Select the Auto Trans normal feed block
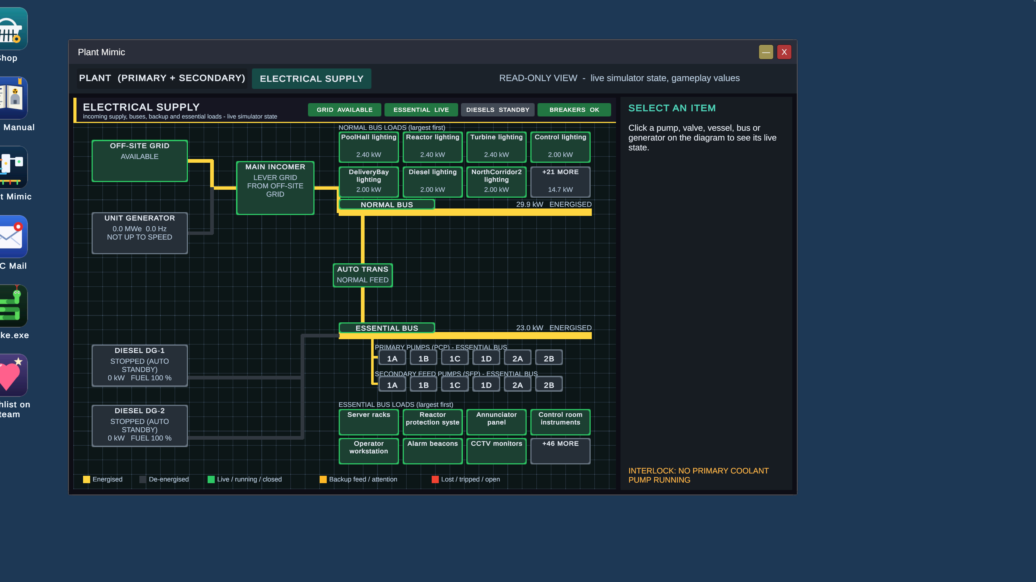The image size is (1036, 582). 362,275
